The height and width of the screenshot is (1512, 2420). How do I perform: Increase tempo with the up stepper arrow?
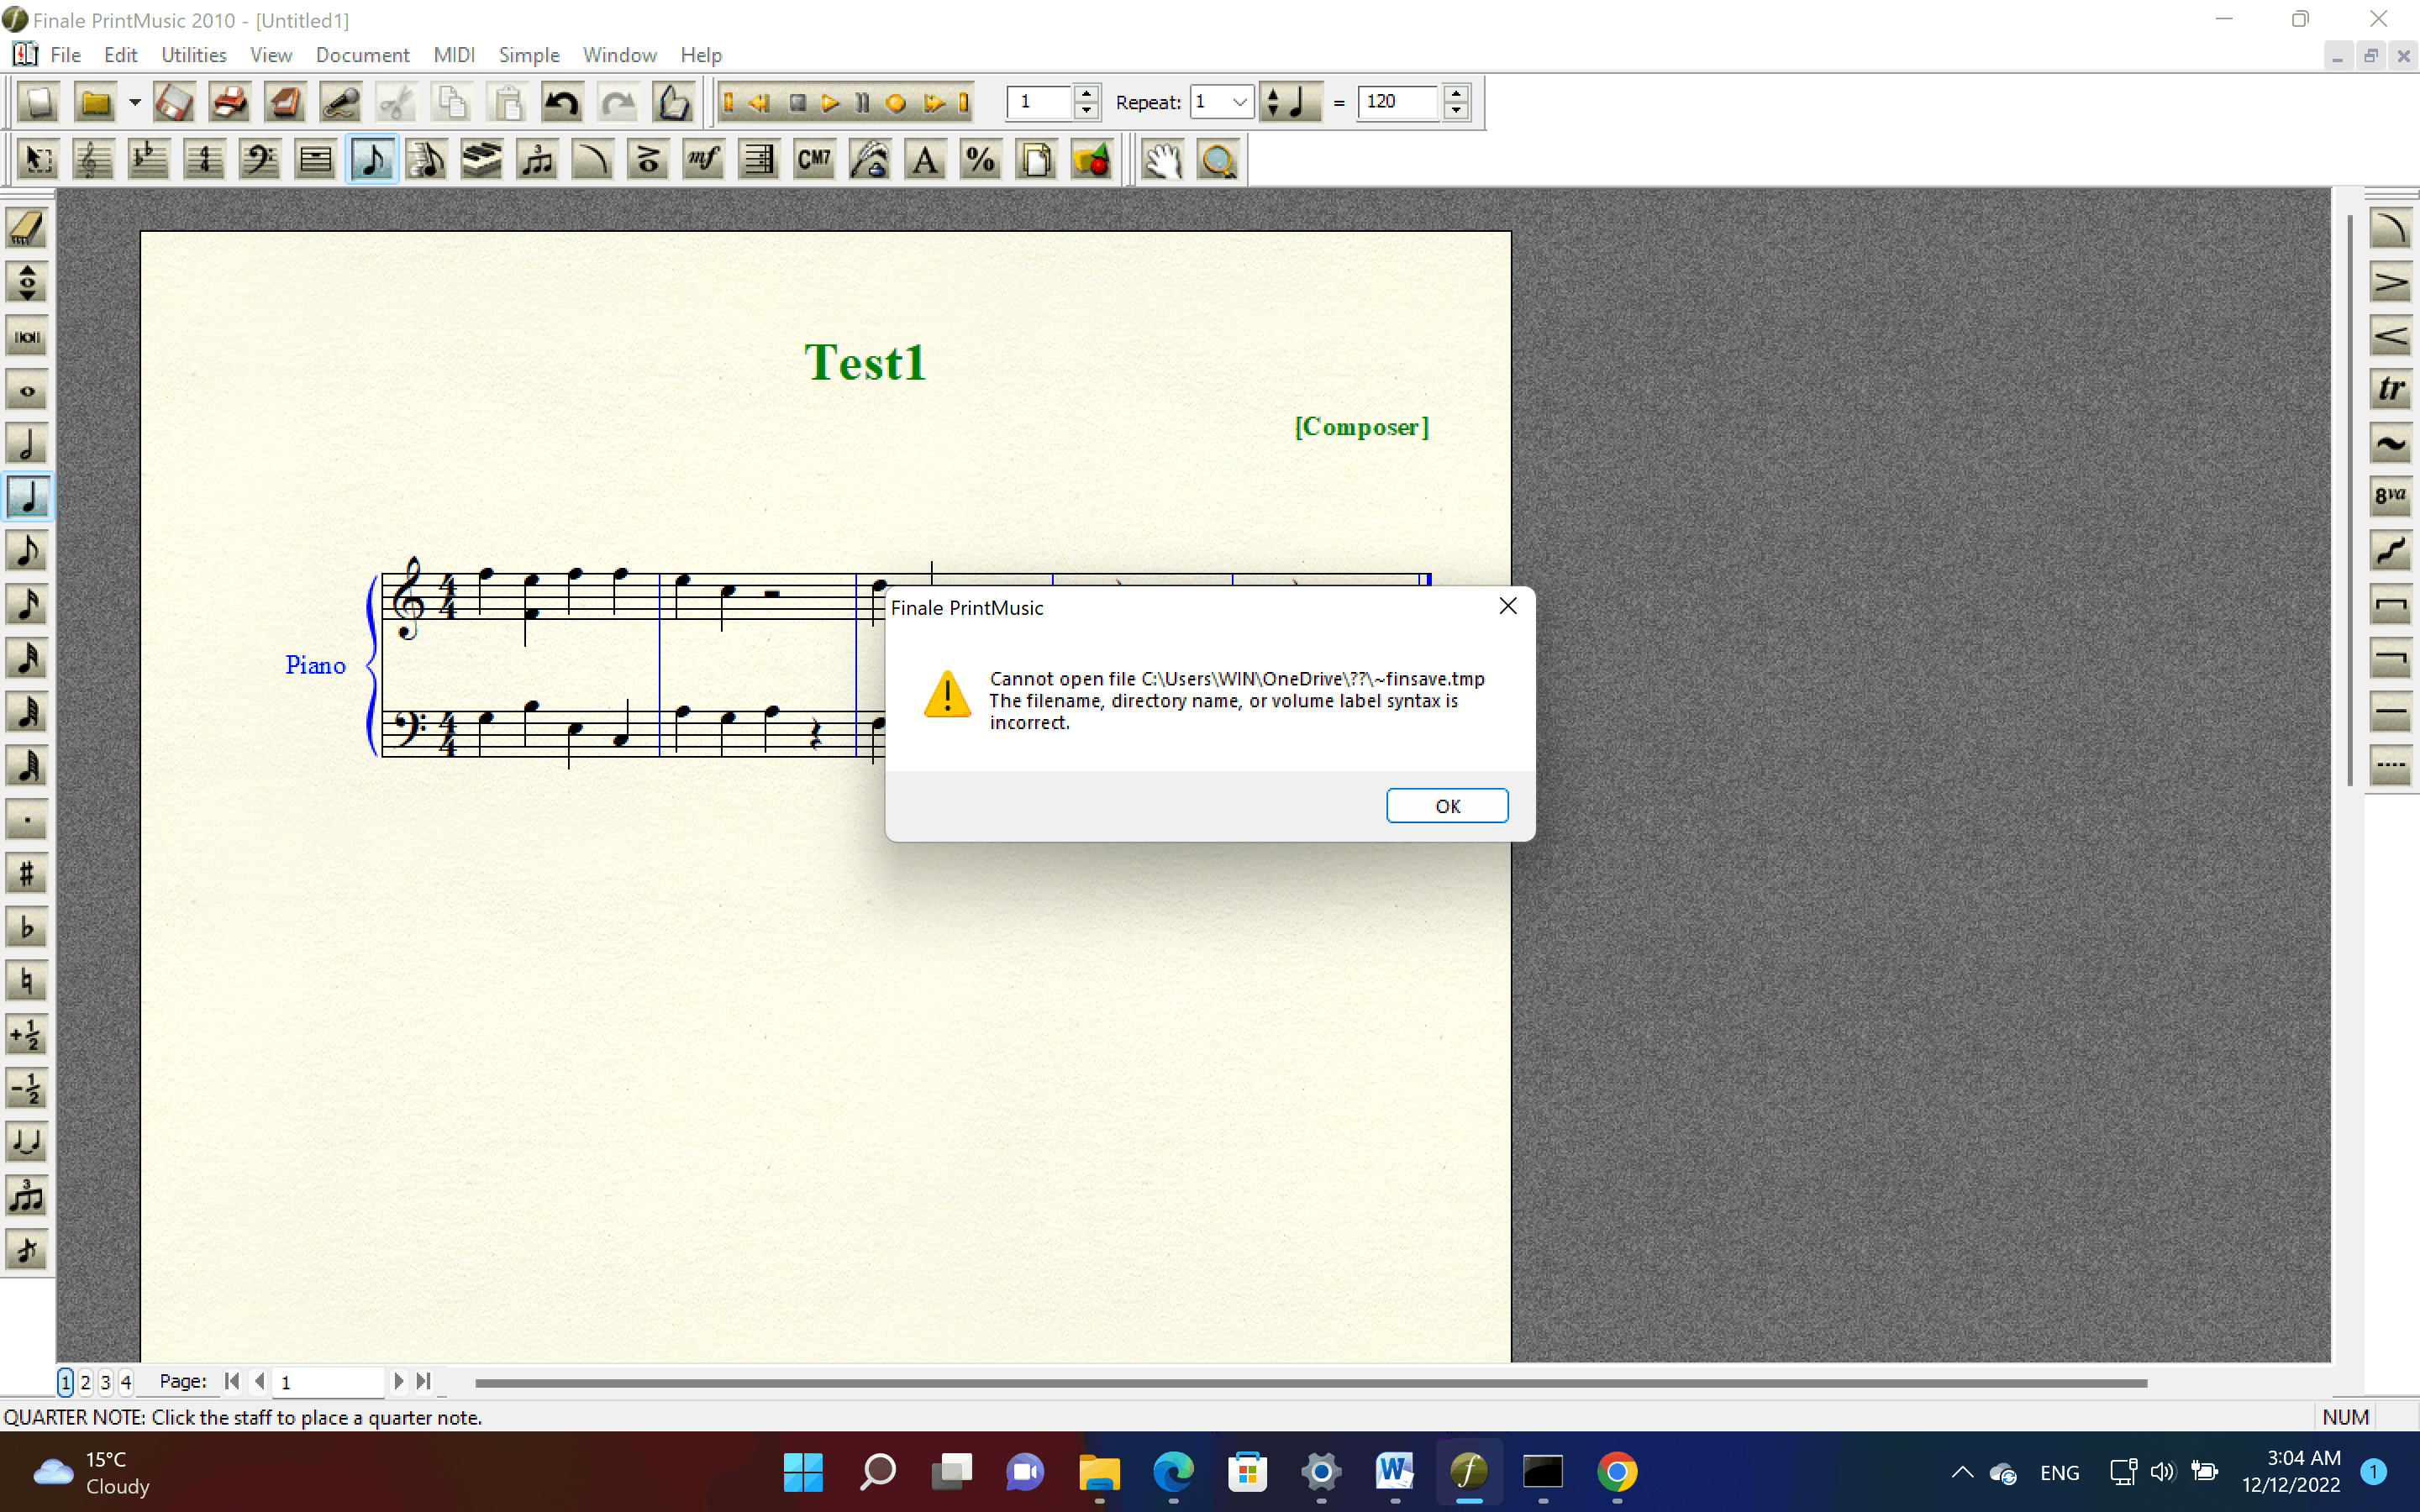click(x=1456, y=93)
